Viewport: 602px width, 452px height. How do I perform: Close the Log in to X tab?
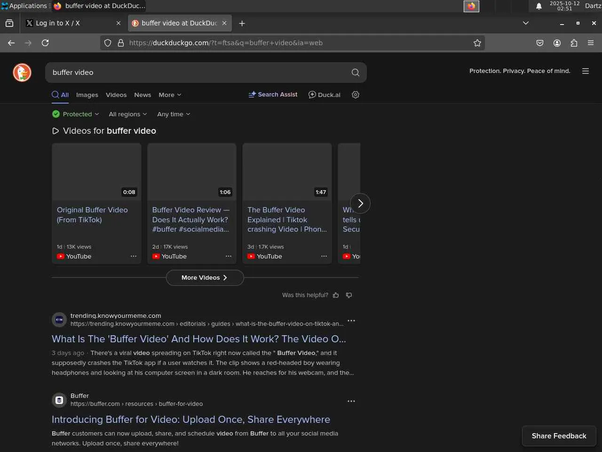[x=119, y=23]
